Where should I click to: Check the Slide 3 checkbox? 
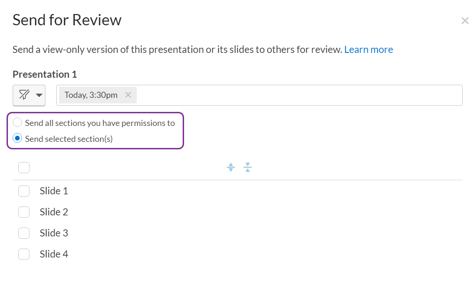click(x=24, y=233)
